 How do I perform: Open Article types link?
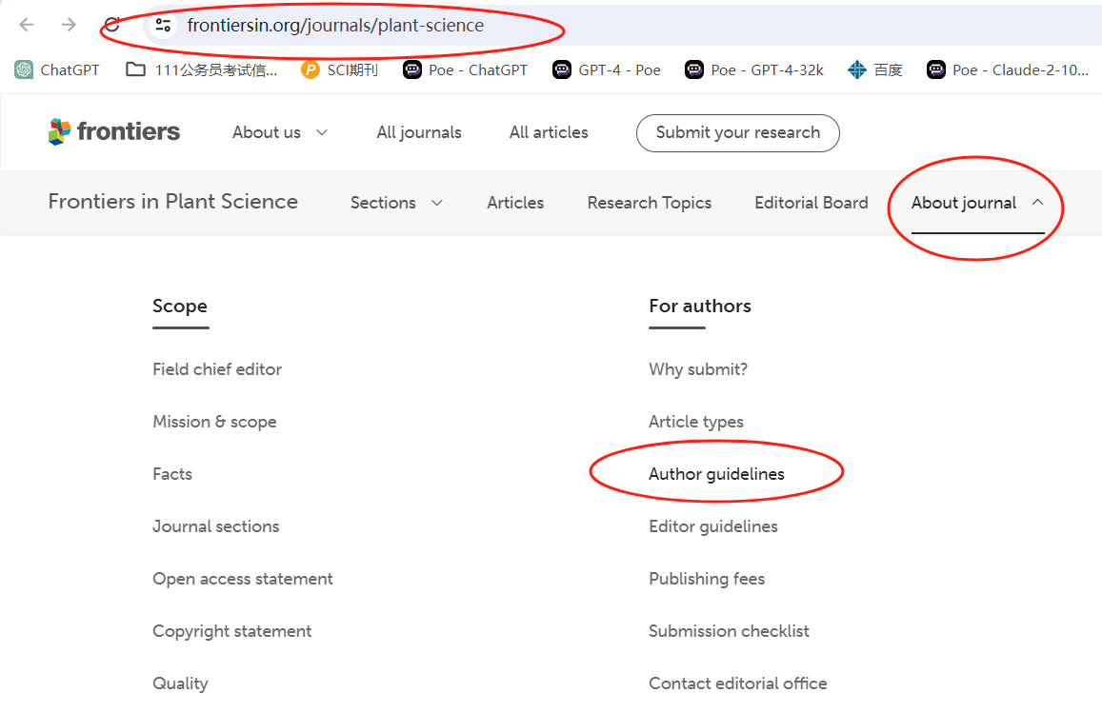coord(696,422)
